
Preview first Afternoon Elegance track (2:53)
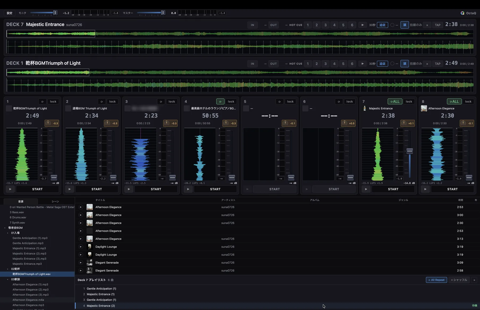click(x=81, y=207)
